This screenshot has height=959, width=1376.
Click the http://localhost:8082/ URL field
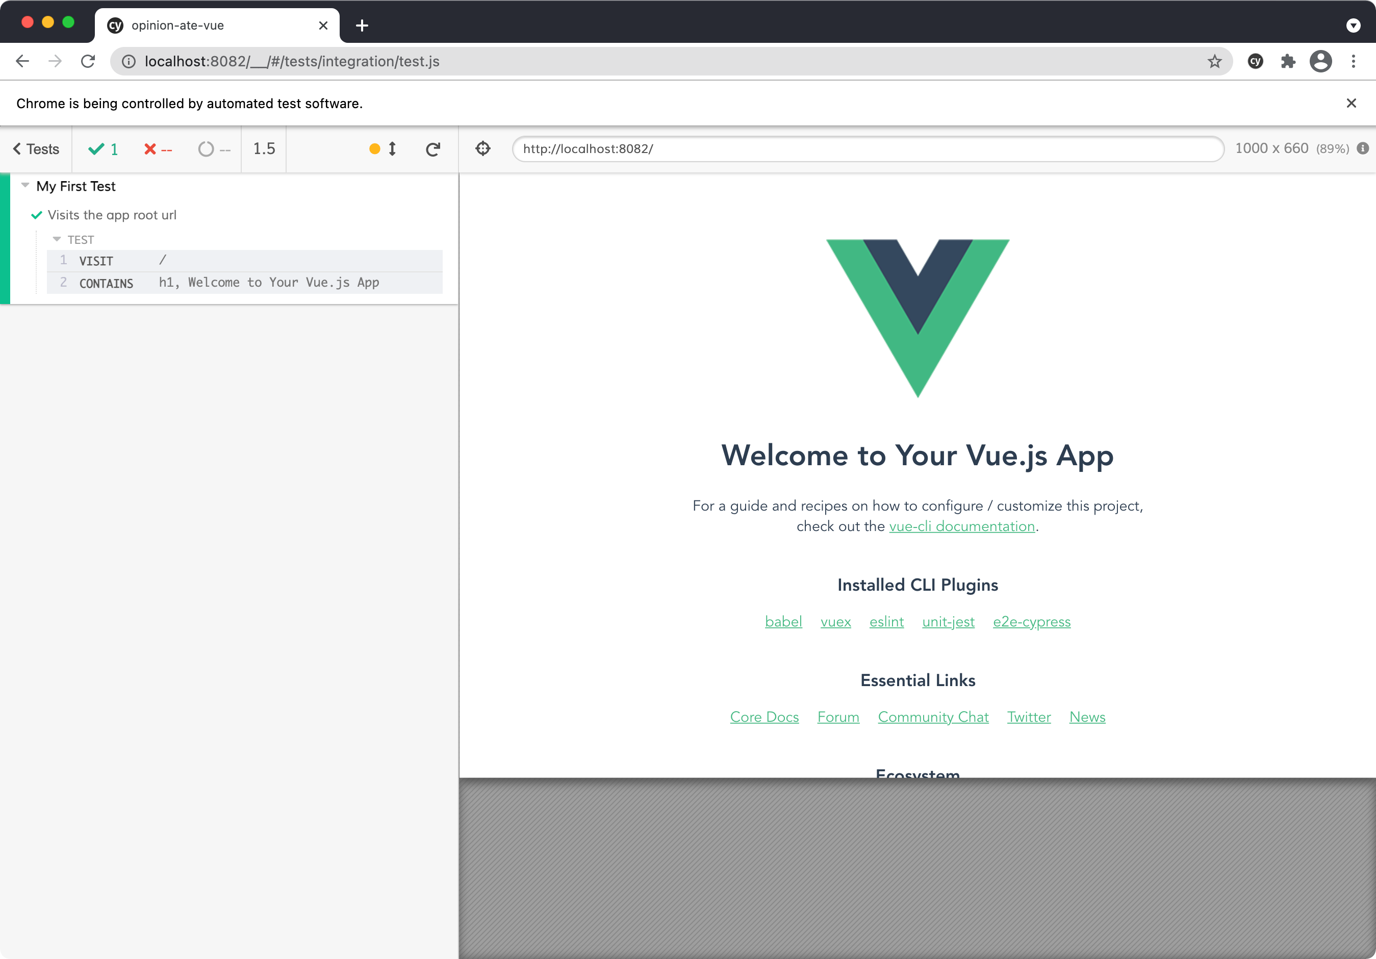tap(868, 148)
